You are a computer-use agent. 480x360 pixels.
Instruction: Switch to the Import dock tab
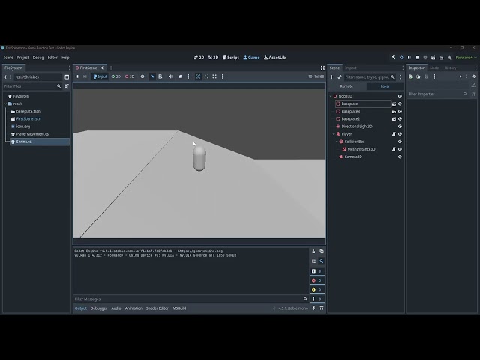[351, 67]
